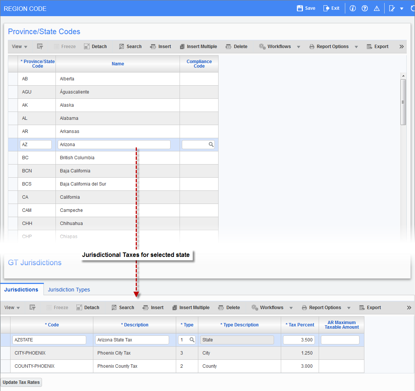Open Report Options dropdown in Province toolbar

click(356, 47)
